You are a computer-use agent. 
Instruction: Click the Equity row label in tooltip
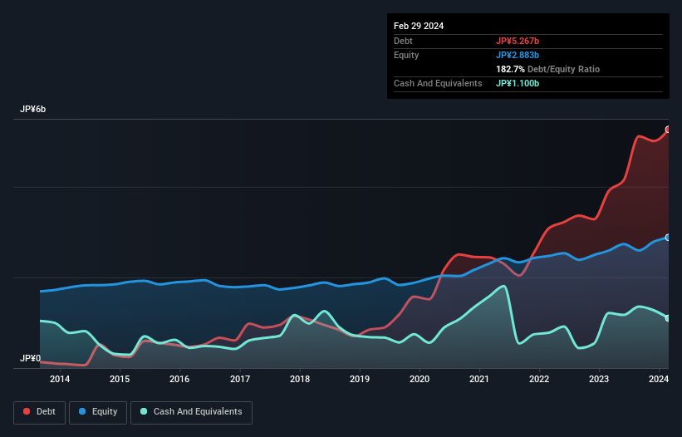pos(406,55)
